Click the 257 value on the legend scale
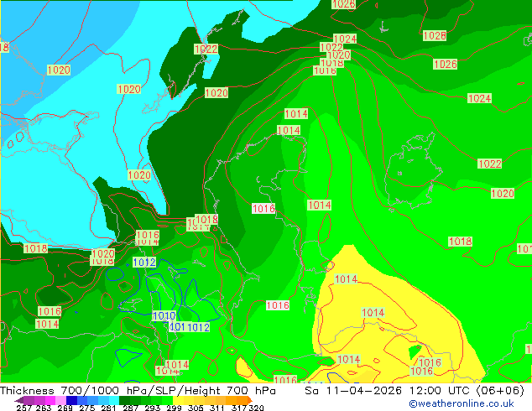 click(x=23, y=408)
